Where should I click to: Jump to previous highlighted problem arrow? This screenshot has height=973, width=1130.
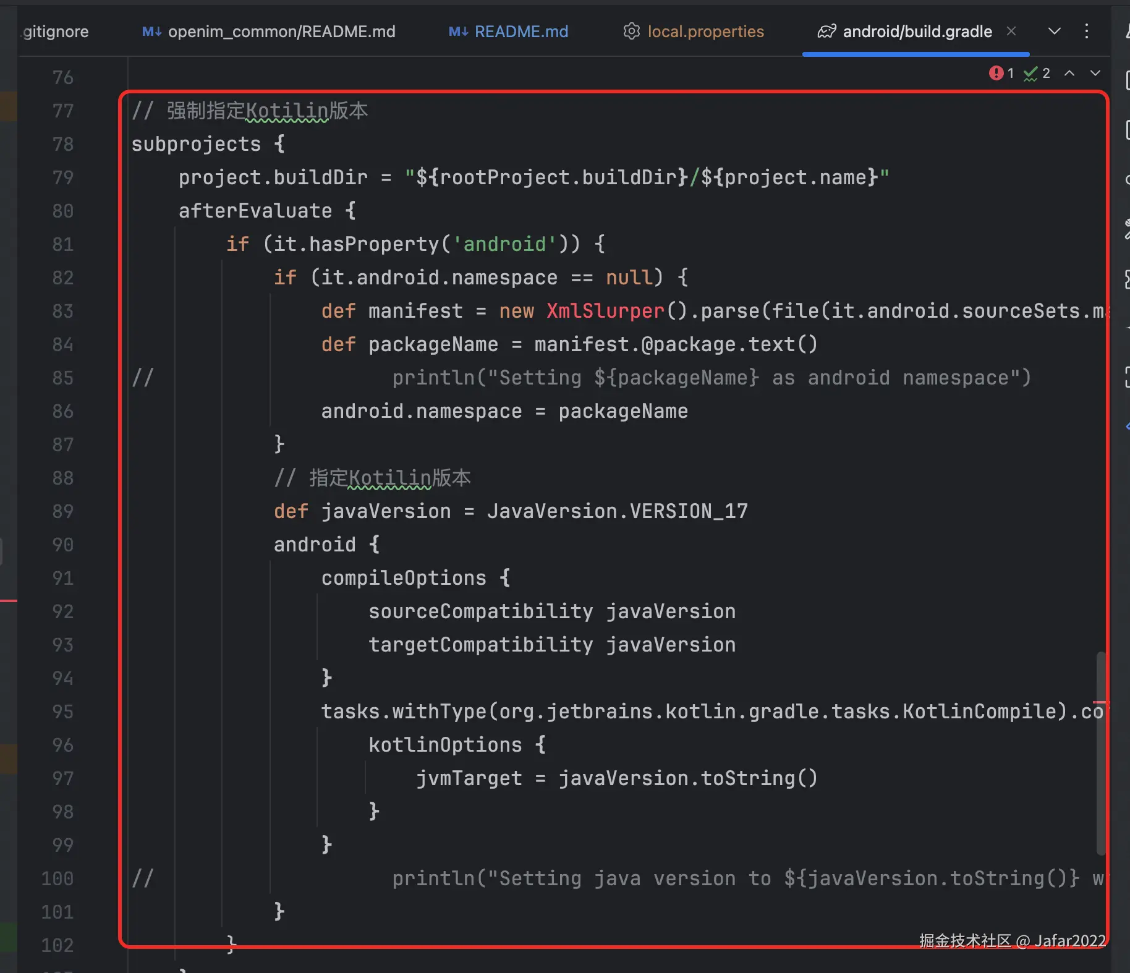pyautogui.click(x=1069, y=74)
